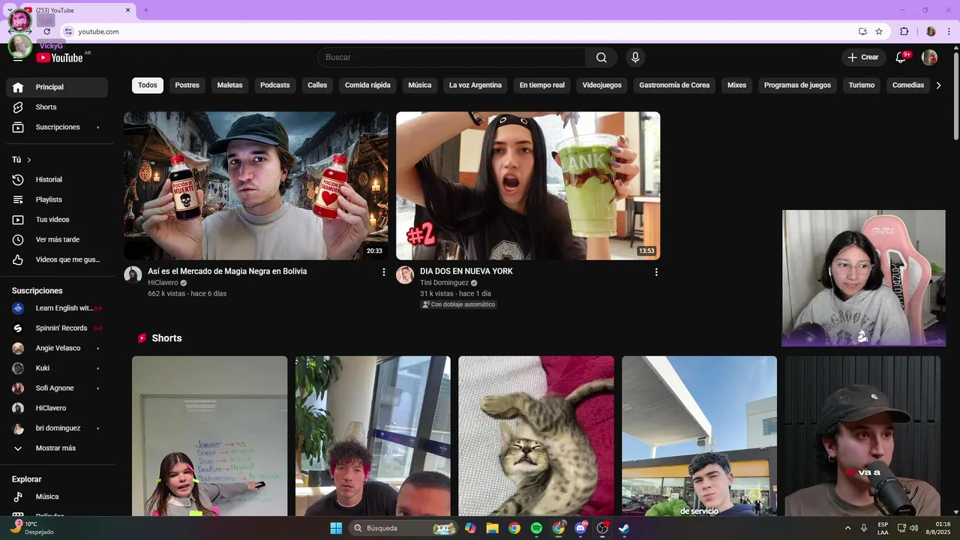
Task: Open the notifications bell
Action: [901, 58]
